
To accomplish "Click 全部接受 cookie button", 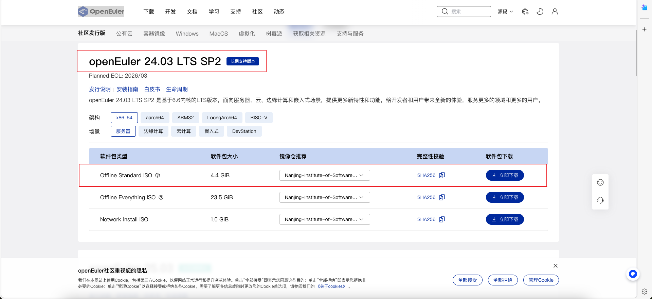I will [x=468, y=280].
